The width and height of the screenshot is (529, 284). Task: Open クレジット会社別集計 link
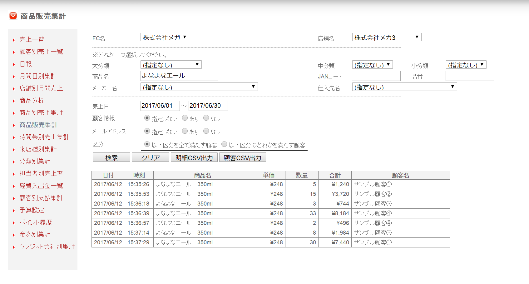click(47, 247)
